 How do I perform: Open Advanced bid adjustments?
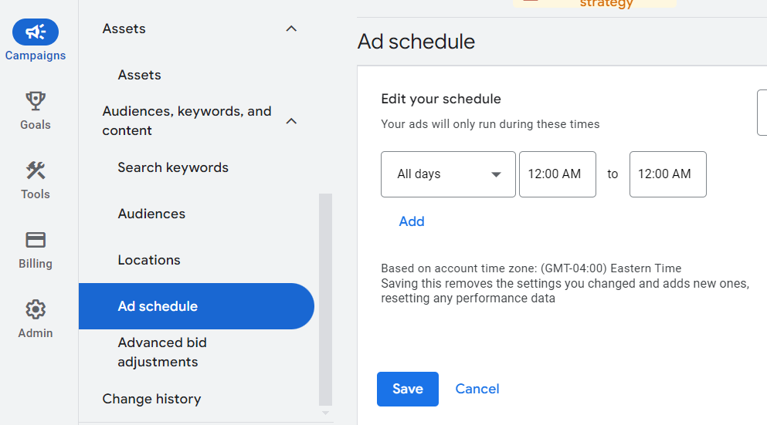[x=162, y=352]
